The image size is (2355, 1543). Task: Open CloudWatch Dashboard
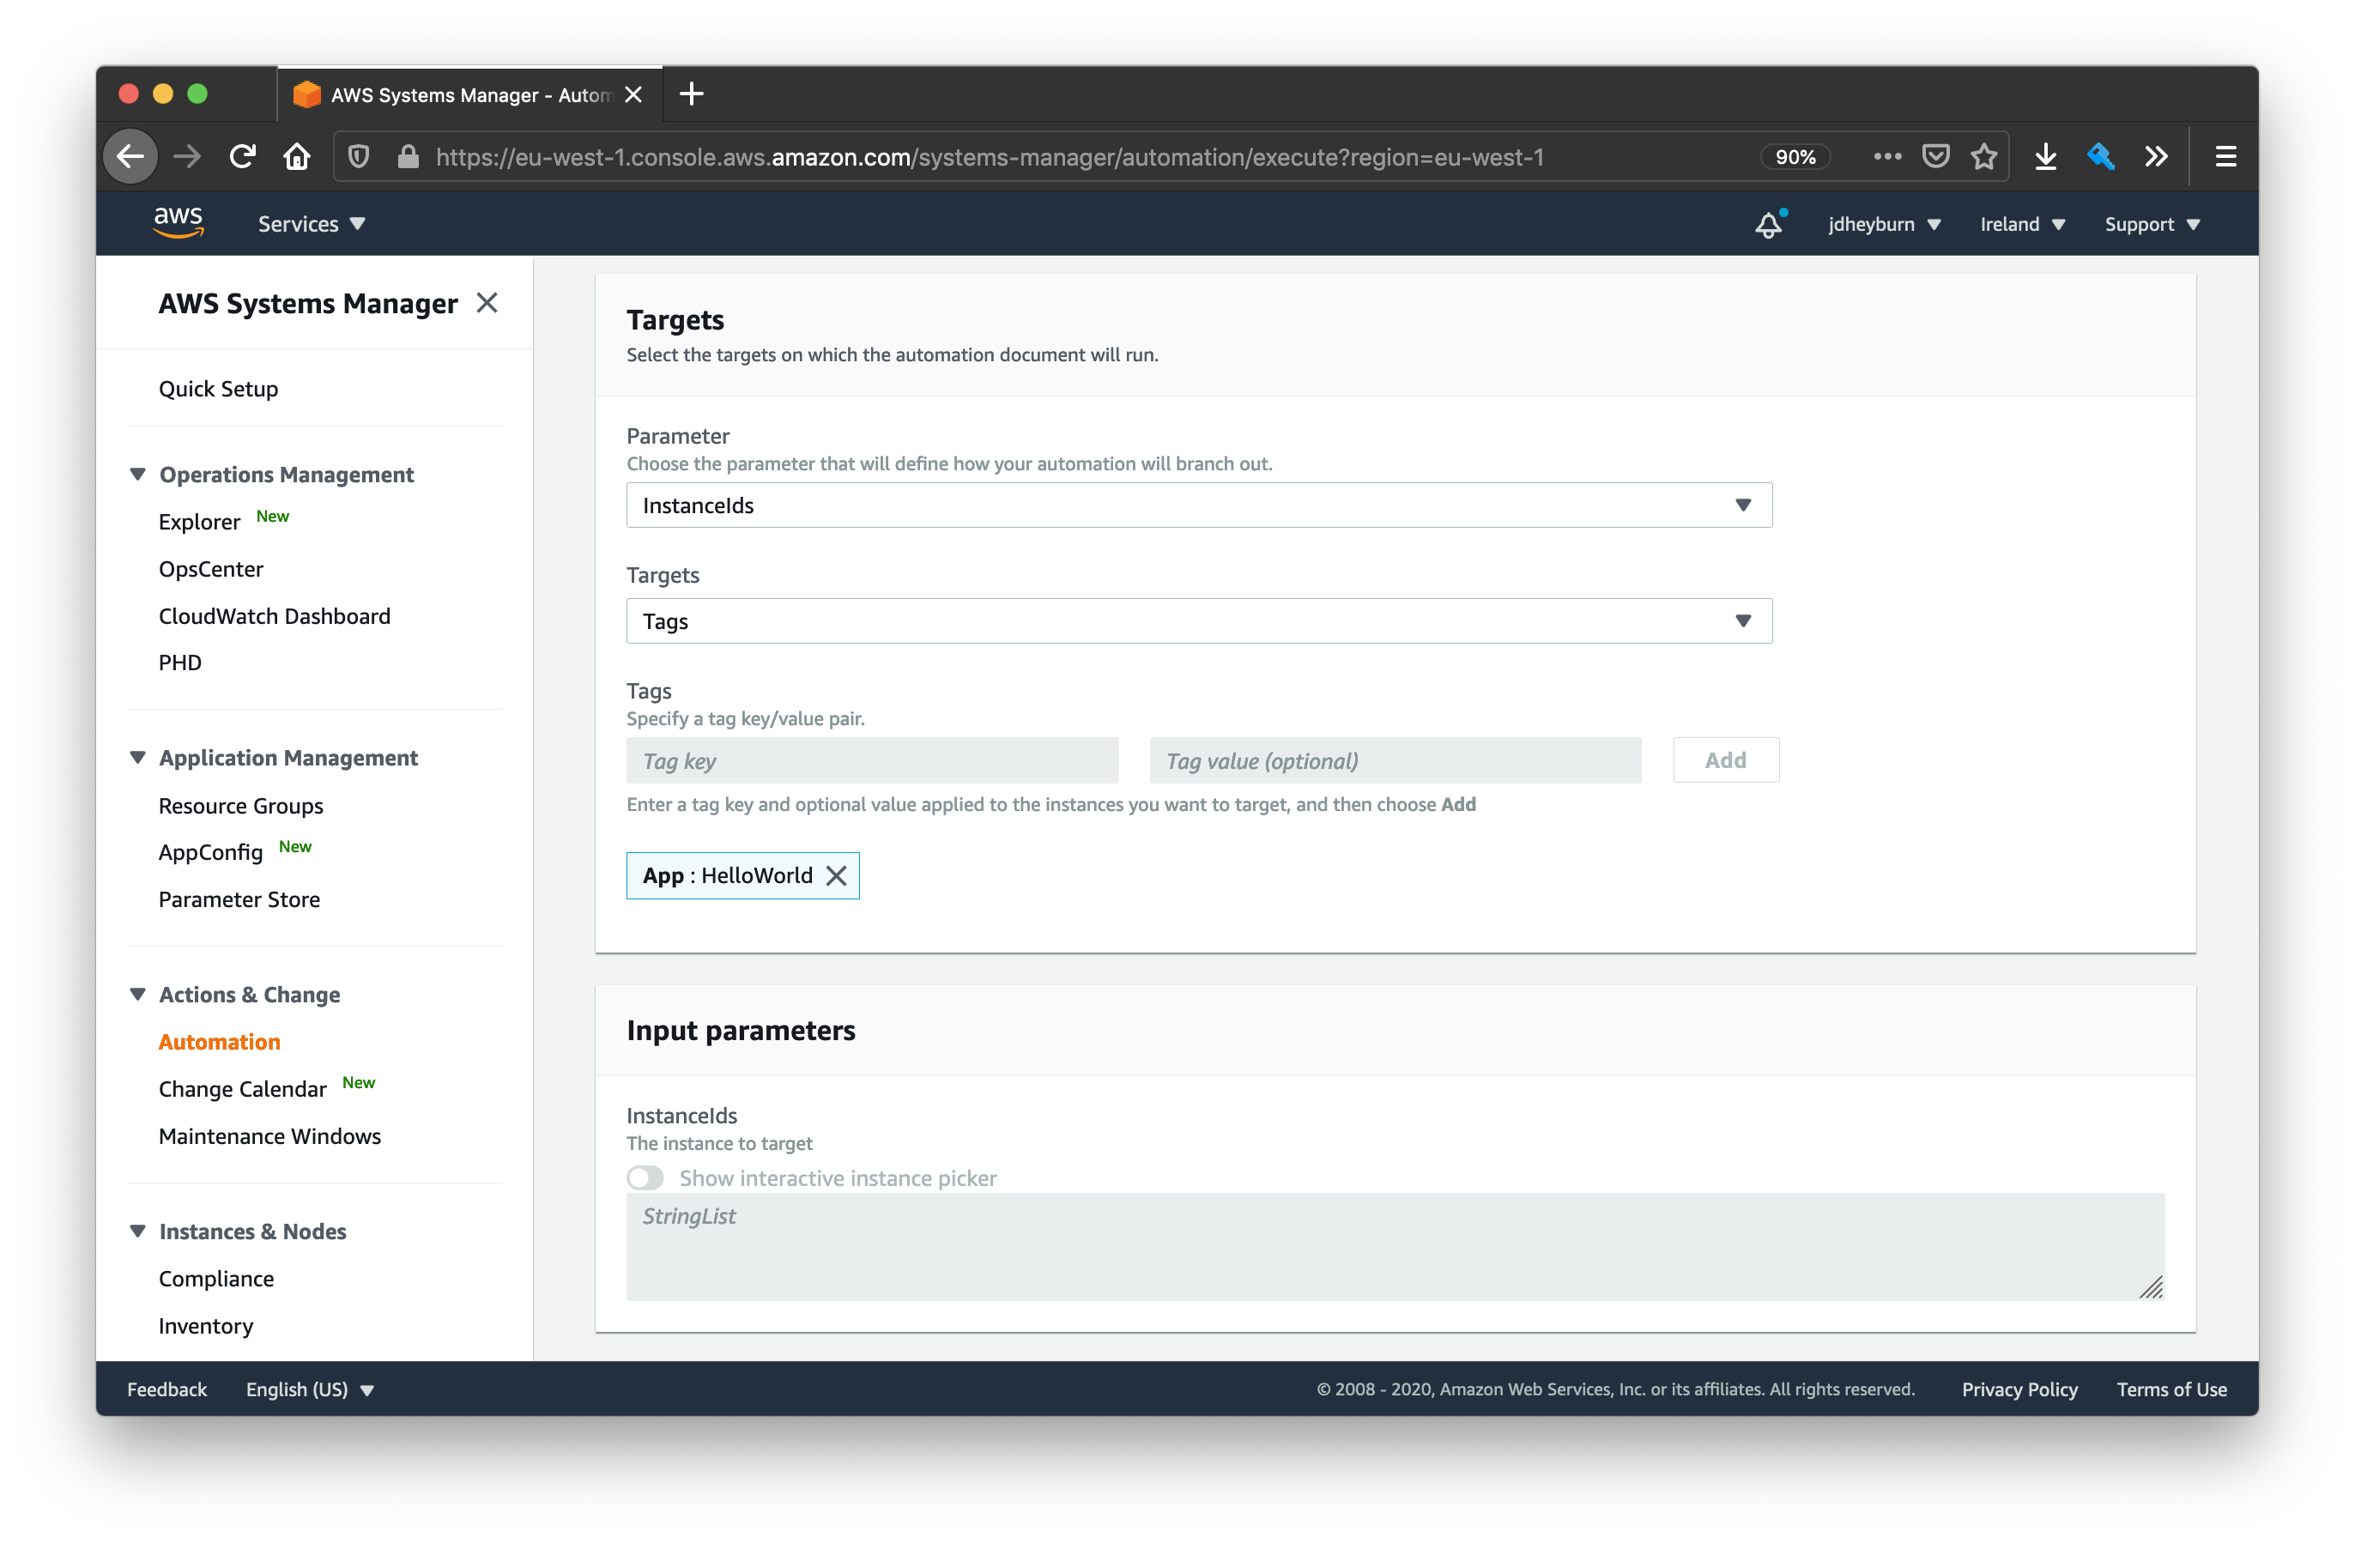[x=274, y=615]
